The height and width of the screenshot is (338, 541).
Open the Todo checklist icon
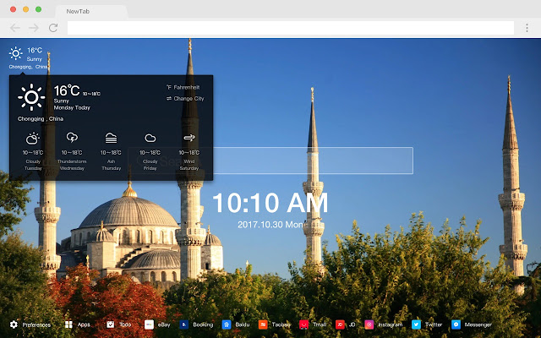click(110, 324)
